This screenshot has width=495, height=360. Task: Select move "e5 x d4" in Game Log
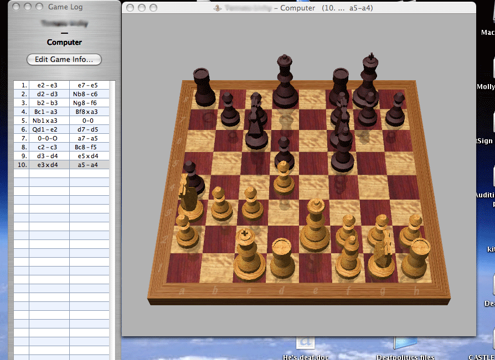(88, 156)
